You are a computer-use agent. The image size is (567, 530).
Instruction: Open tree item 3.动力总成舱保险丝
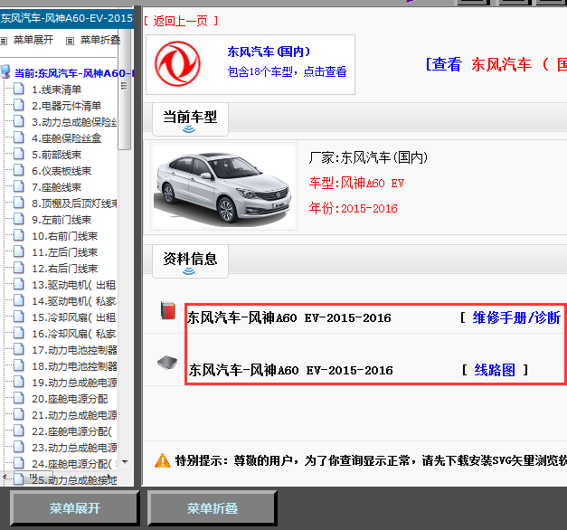coord(74,122)
